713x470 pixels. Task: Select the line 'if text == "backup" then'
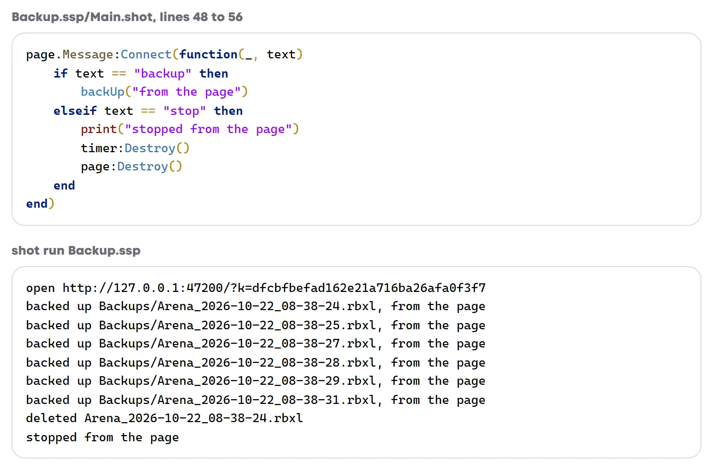tap(141, 73)
